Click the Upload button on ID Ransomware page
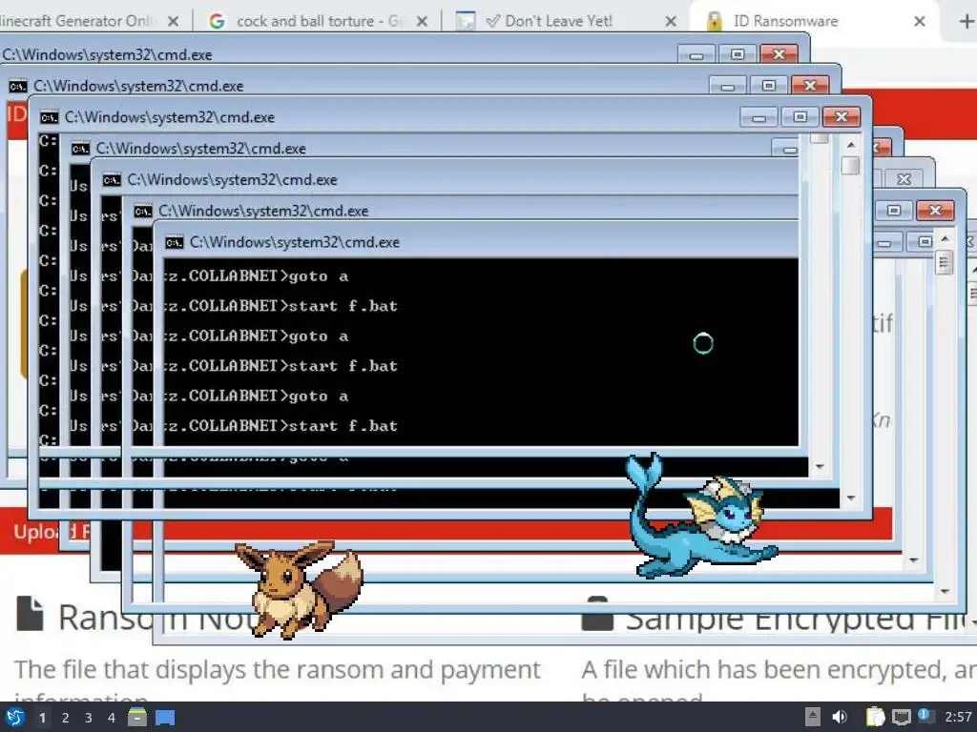The image size is (977, 732). click(52, 532)
